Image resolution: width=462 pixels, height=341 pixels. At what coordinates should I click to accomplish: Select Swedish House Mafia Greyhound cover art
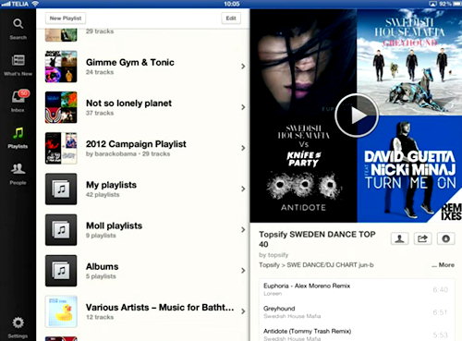click(409, 62)
